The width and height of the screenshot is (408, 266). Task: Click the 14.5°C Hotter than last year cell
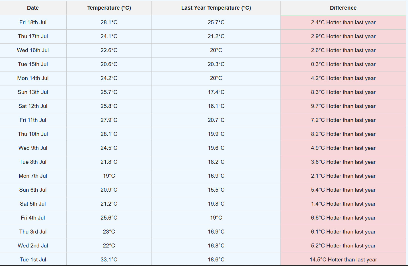(343, 259)
